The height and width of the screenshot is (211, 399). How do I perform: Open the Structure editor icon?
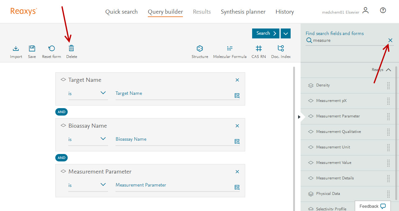click(200, 49)
